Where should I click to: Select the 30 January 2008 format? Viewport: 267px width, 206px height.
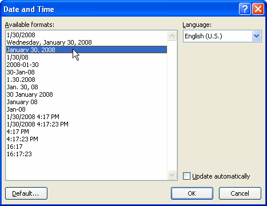(87, 94)
